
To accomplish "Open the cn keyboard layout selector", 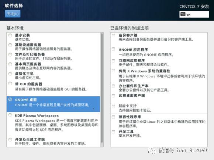I will click(x=194, y=14).
